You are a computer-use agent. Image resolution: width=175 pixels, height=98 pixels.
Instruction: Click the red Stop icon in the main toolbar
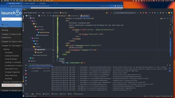coord(146,13)
